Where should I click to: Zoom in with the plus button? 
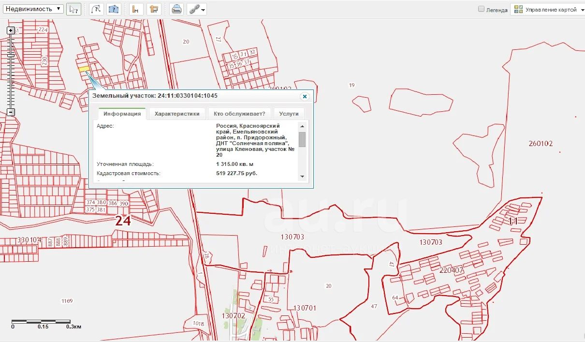pos(11,30)
